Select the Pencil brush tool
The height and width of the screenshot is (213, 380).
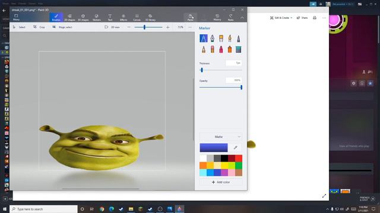point(203,49)
